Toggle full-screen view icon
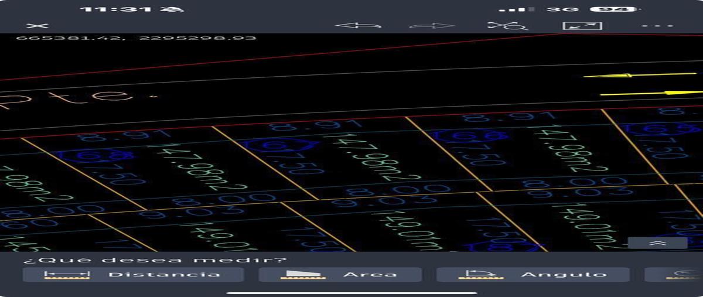The image size is (703, 297). pyautogui.click(x=582, y=26)
